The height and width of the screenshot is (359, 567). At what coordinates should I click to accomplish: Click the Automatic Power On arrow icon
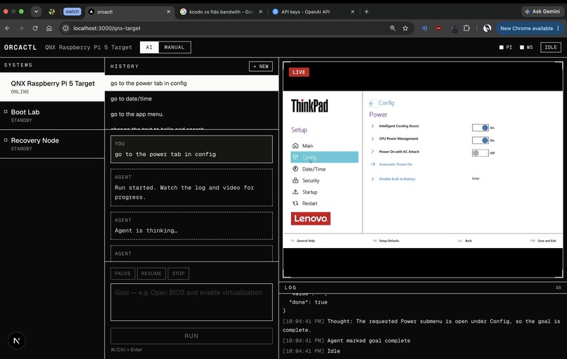click(x=372, y=164)
